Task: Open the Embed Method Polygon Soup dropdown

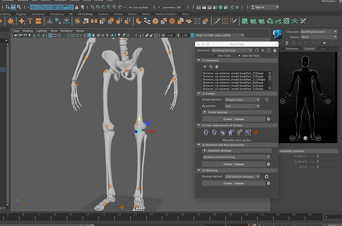Action: [242, 100]
